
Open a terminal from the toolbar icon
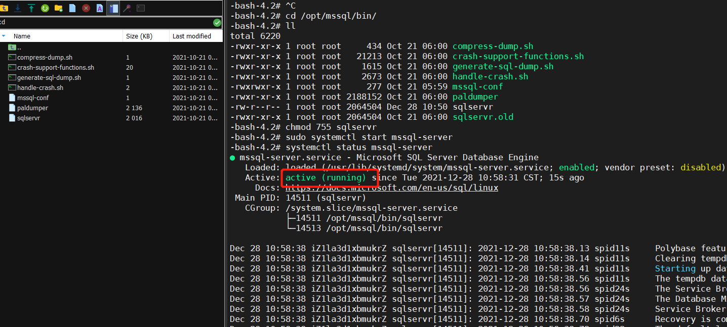(x=141, y=8)
